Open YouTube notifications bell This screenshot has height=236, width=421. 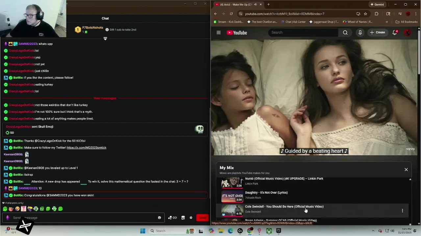click(x=395, y=32)
